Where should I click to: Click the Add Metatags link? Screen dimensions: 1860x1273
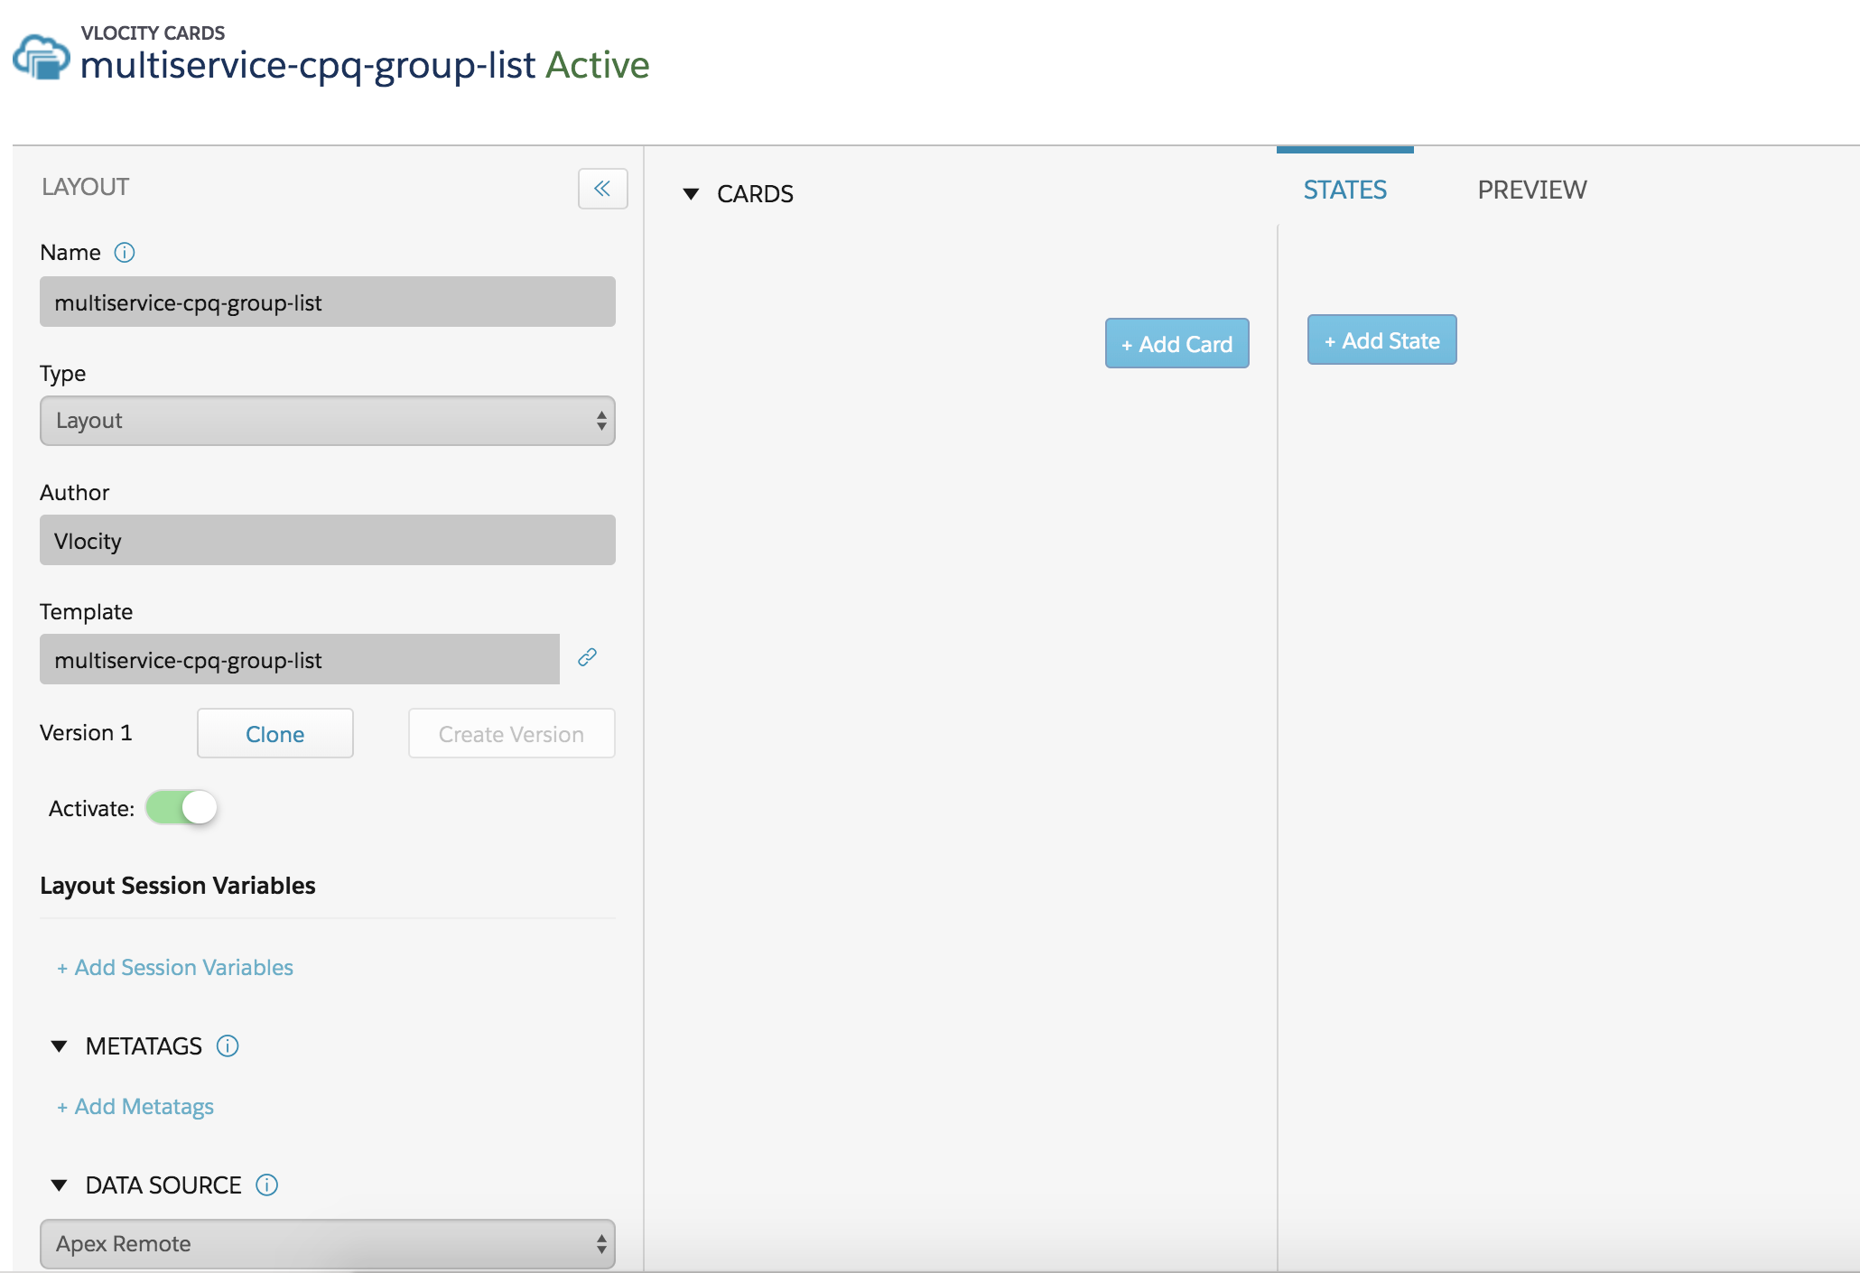(x=135, y=1107)
